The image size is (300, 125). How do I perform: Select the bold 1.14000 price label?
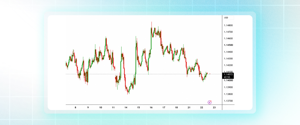(228, 80)
